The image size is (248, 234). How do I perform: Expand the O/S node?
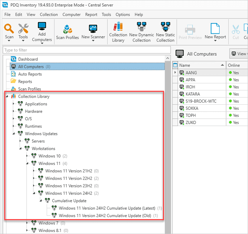(x=13, y=118)
